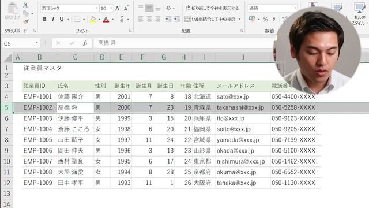Activate the Format Painter brush
The image size is (369, 208).
click(x=26, y=21)
